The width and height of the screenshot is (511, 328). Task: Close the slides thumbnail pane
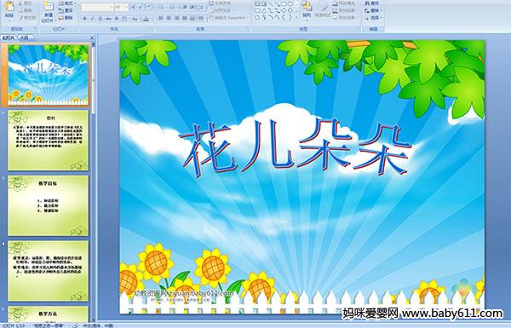(x=92, y=37)
